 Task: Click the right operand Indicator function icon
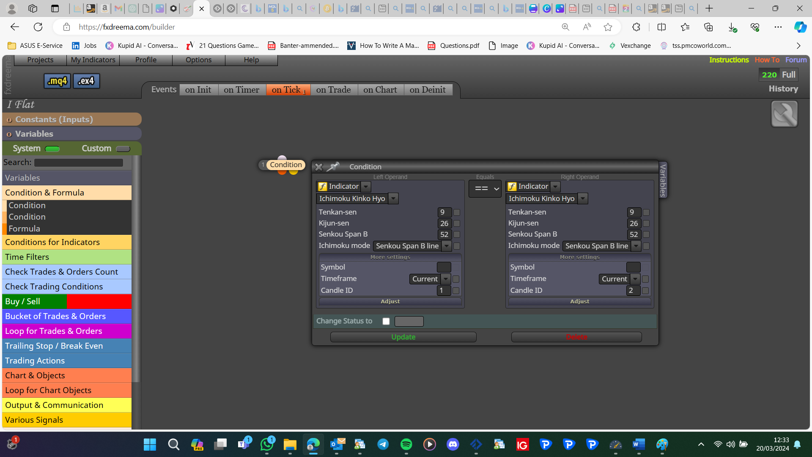512,187
